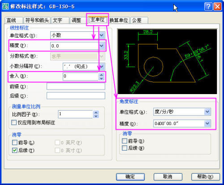
Task: Click the disabled 分数格式 dropdown
Action: point(78,56)
